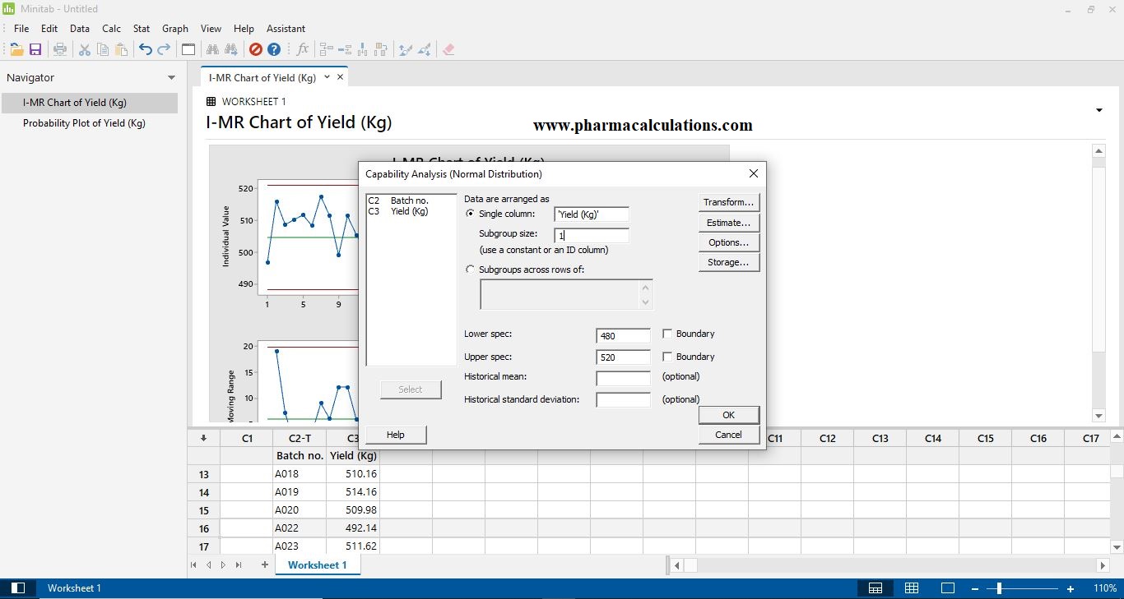
Task: Select the Subgroups across rows option
Action: (470, 269)
